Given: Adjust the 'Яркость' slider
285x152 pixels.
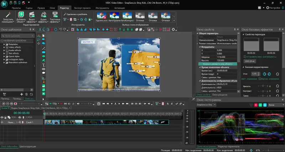Looking at the screenshot, I should [x=263, y=86].
